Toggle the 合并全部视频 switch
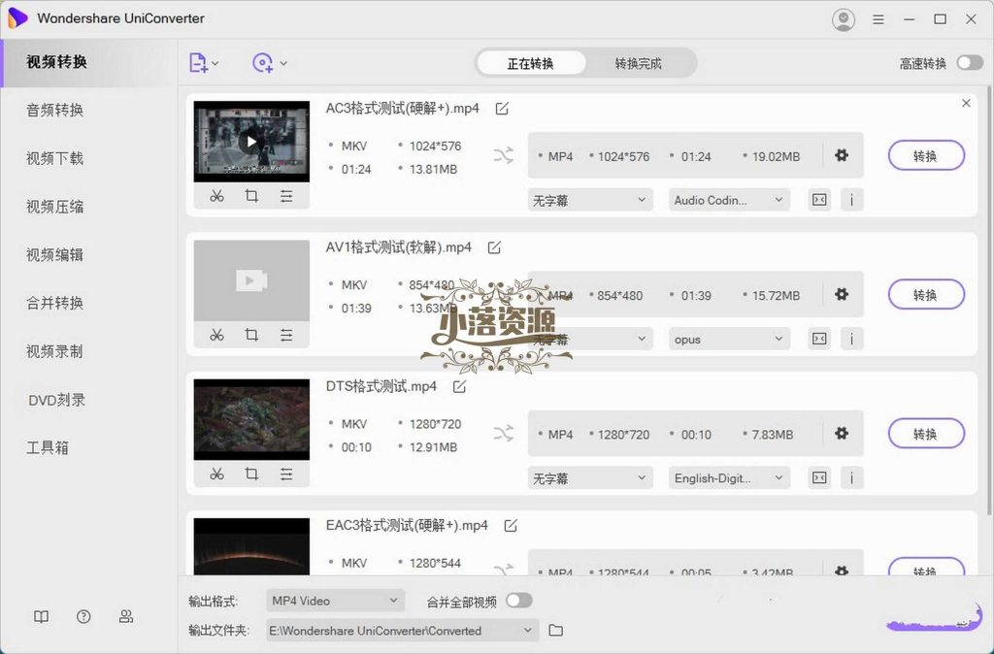Screen dimensions: 994x654 pyautogui.click(x=519, y=601)
